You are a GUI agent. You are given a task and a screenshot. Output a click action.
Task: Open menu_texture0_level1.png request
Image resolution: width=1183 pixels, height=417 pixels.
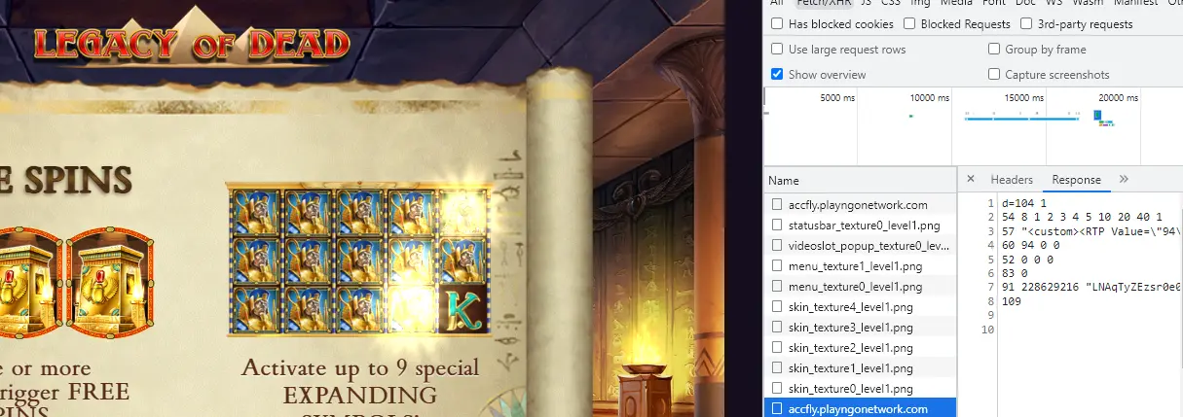[861, 287]
